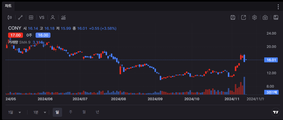
Task: Click the VS compare symbol button
Action: tap(42, 17)
